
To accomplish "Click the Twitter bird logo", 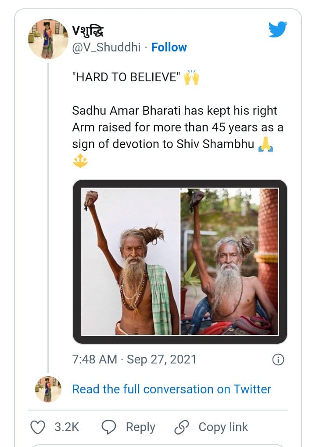I will pos(277,30).
